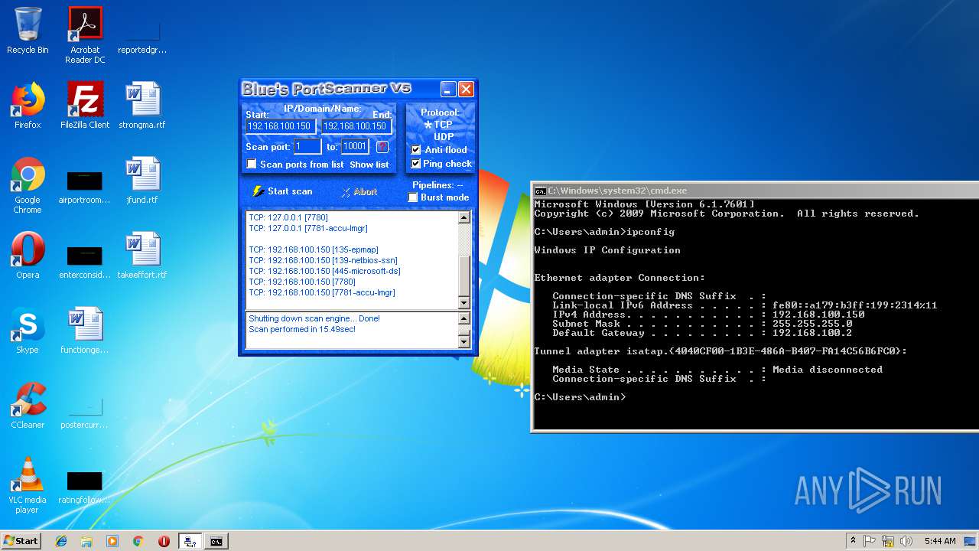The image size is (979, 551).
Task: Open jfund.rtf document icon
Action: [x=142, y=181]
